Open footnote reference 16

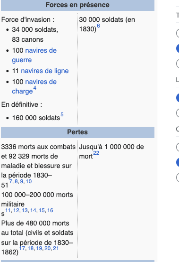tap(50, 210)
